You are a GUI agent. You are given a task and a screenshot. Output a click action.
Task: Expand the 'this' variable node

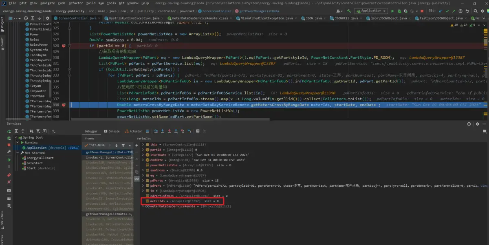coord(143,145)
